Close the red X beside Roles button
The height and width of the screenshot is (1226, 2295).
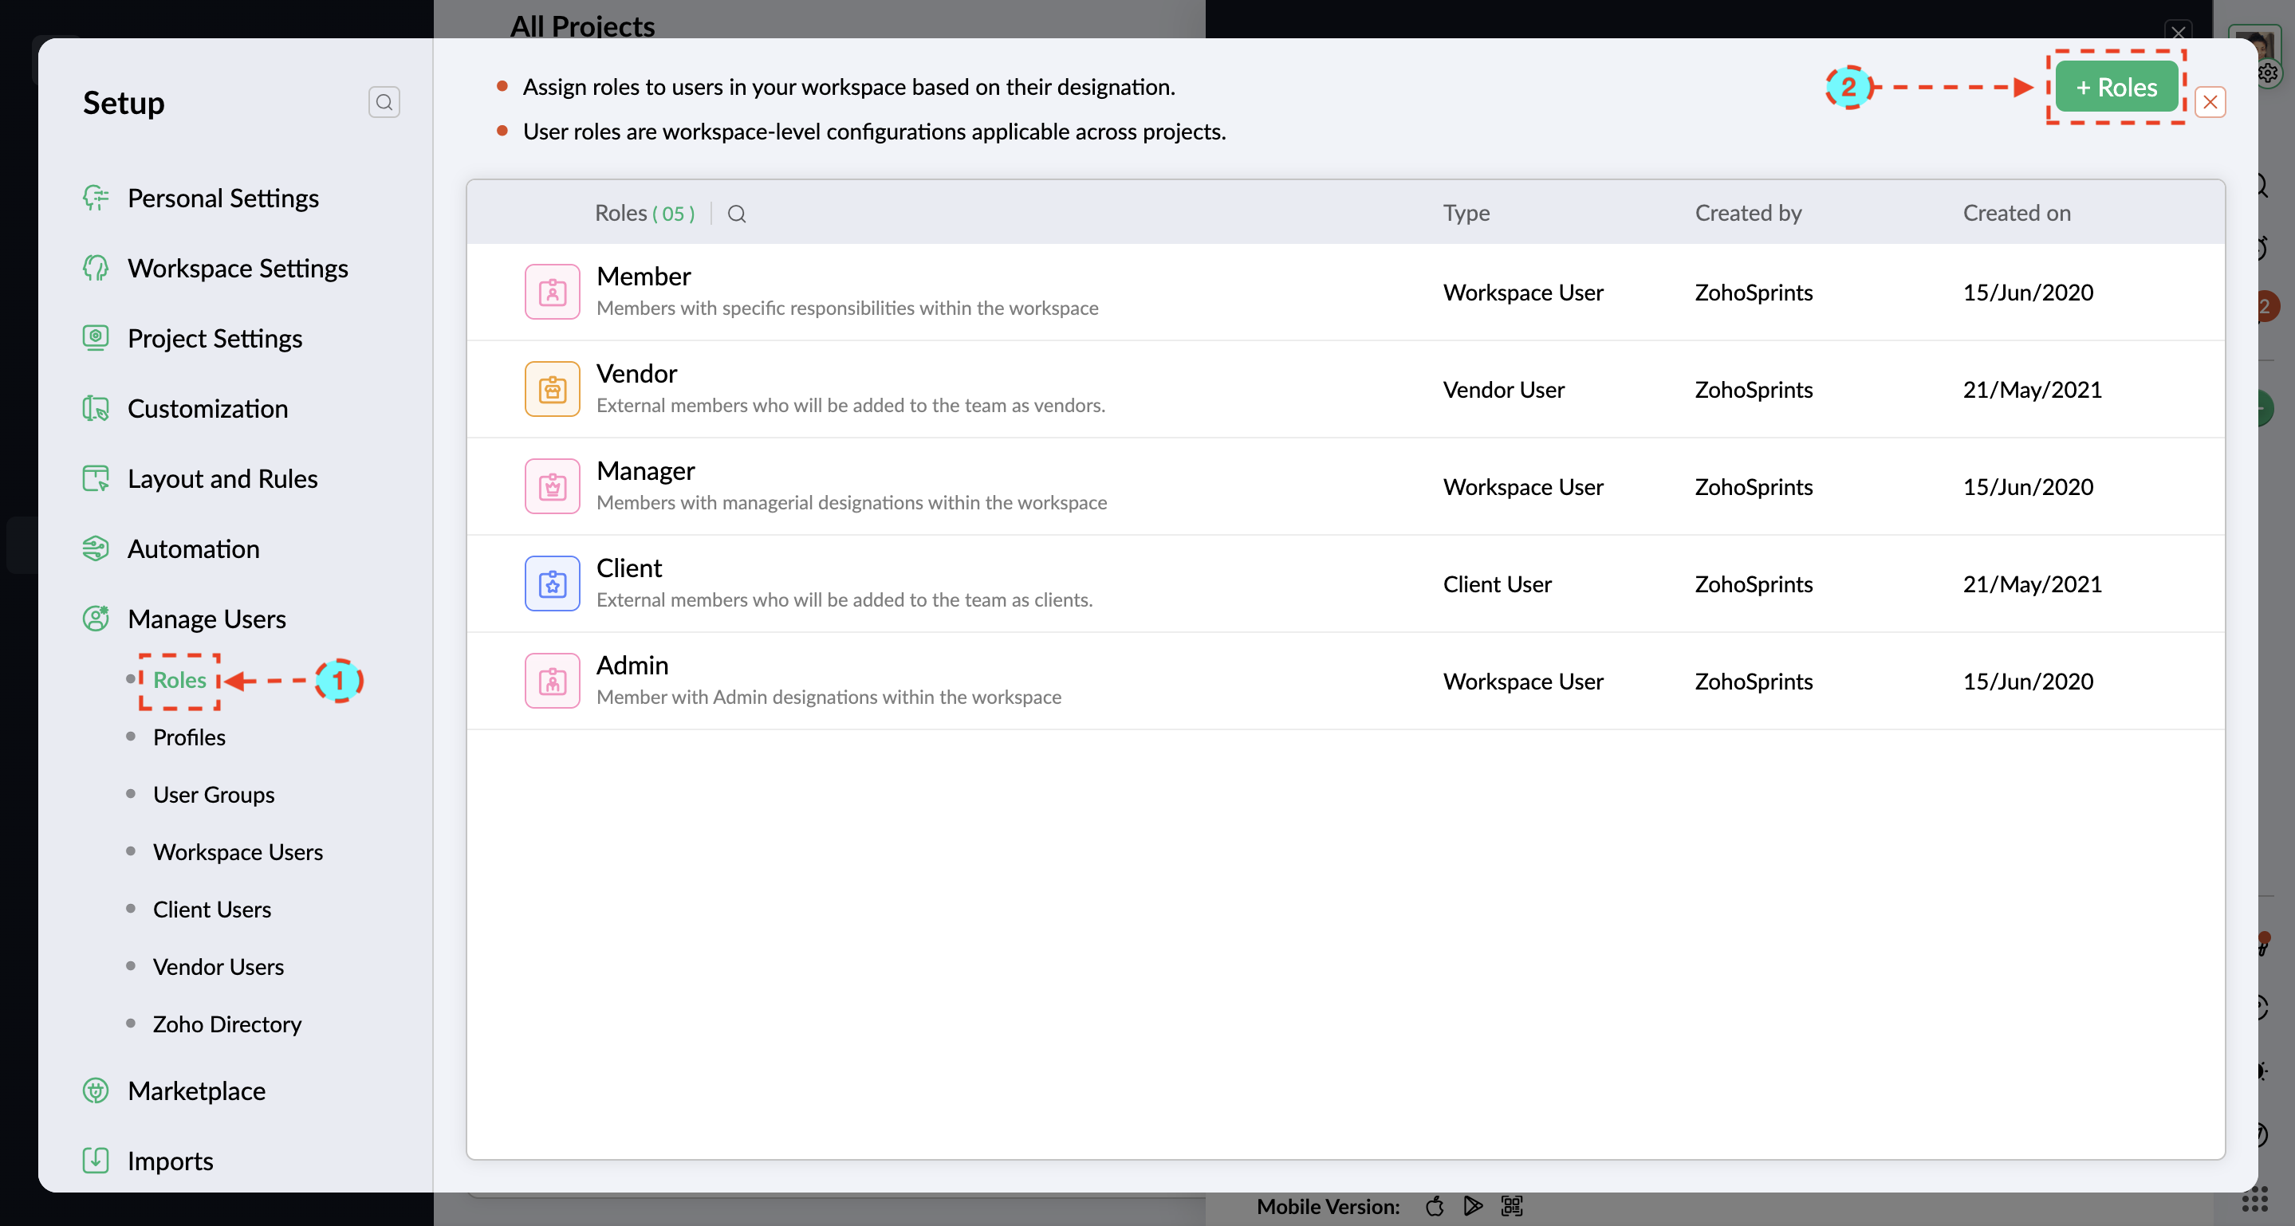[x=2210, y=102]
